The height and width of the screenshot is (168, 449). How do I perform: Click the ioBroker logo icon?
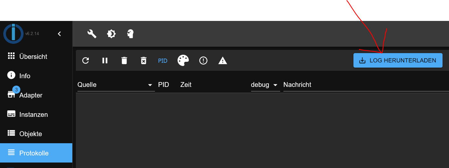coord(13,33)
